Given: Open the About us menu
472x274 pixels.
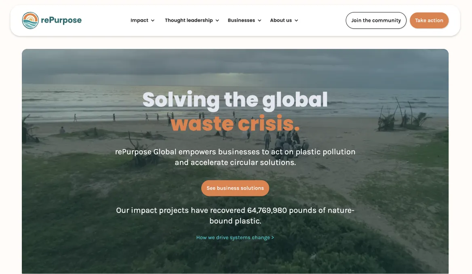Looking at the screenshot, I should [284, 21].
